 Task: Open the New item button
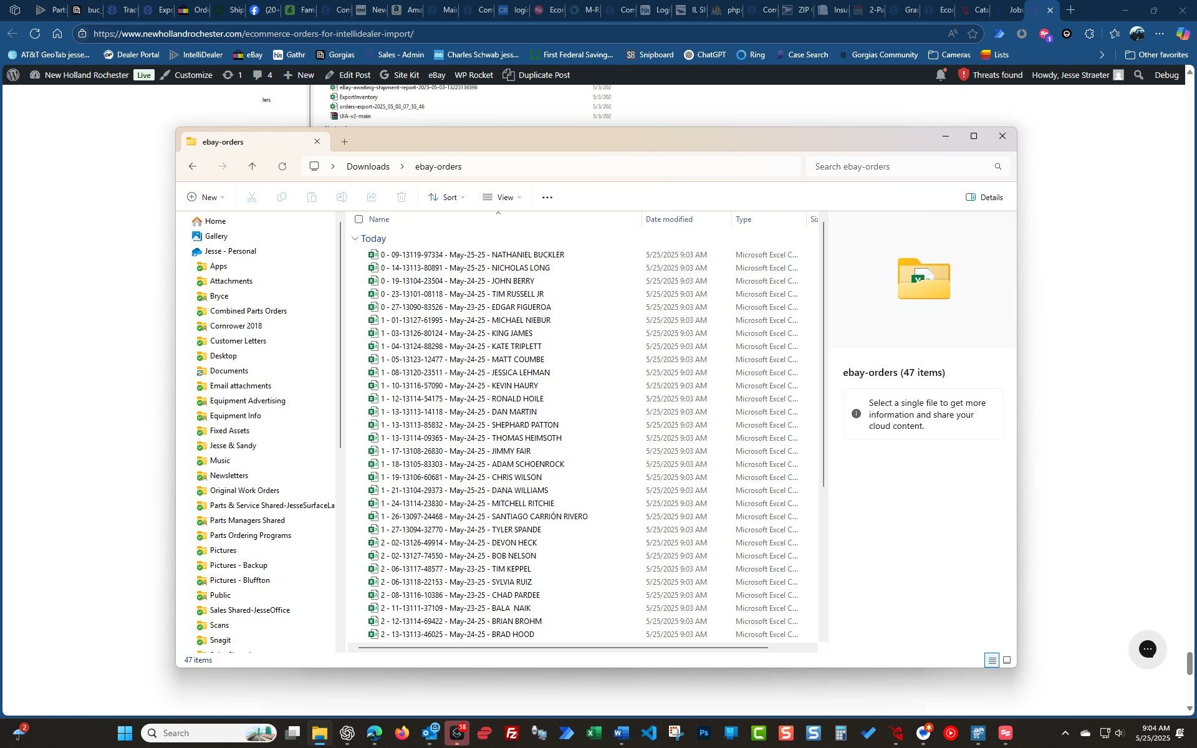coord(206,198)
